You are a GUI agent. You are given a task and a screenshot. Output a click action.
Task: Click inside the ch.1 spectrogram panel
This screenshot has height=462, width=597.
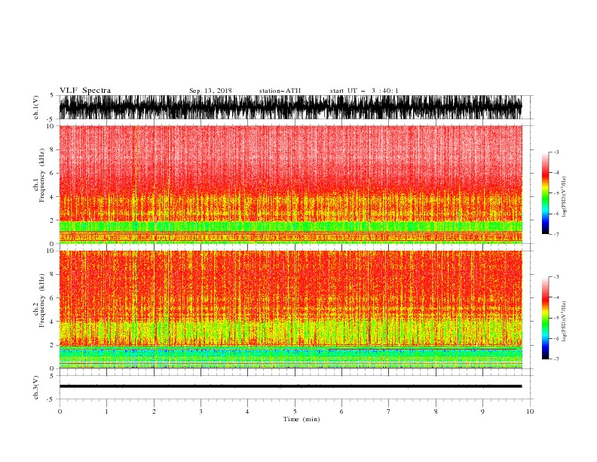(x=290, y=184)
